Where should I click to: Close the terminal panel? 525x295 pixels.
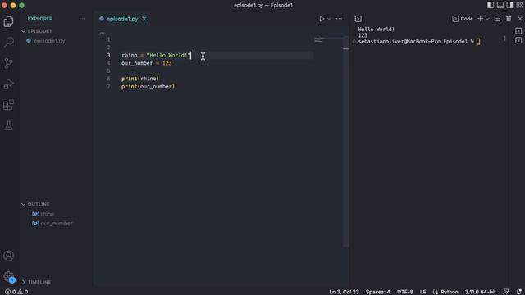click(x=520, y=19)
